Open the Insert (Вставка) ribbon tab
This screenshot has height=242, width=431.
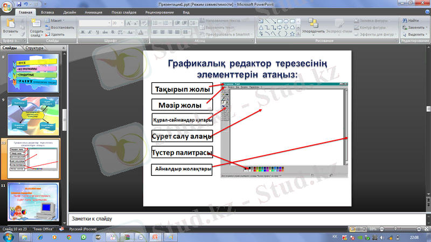47,11
